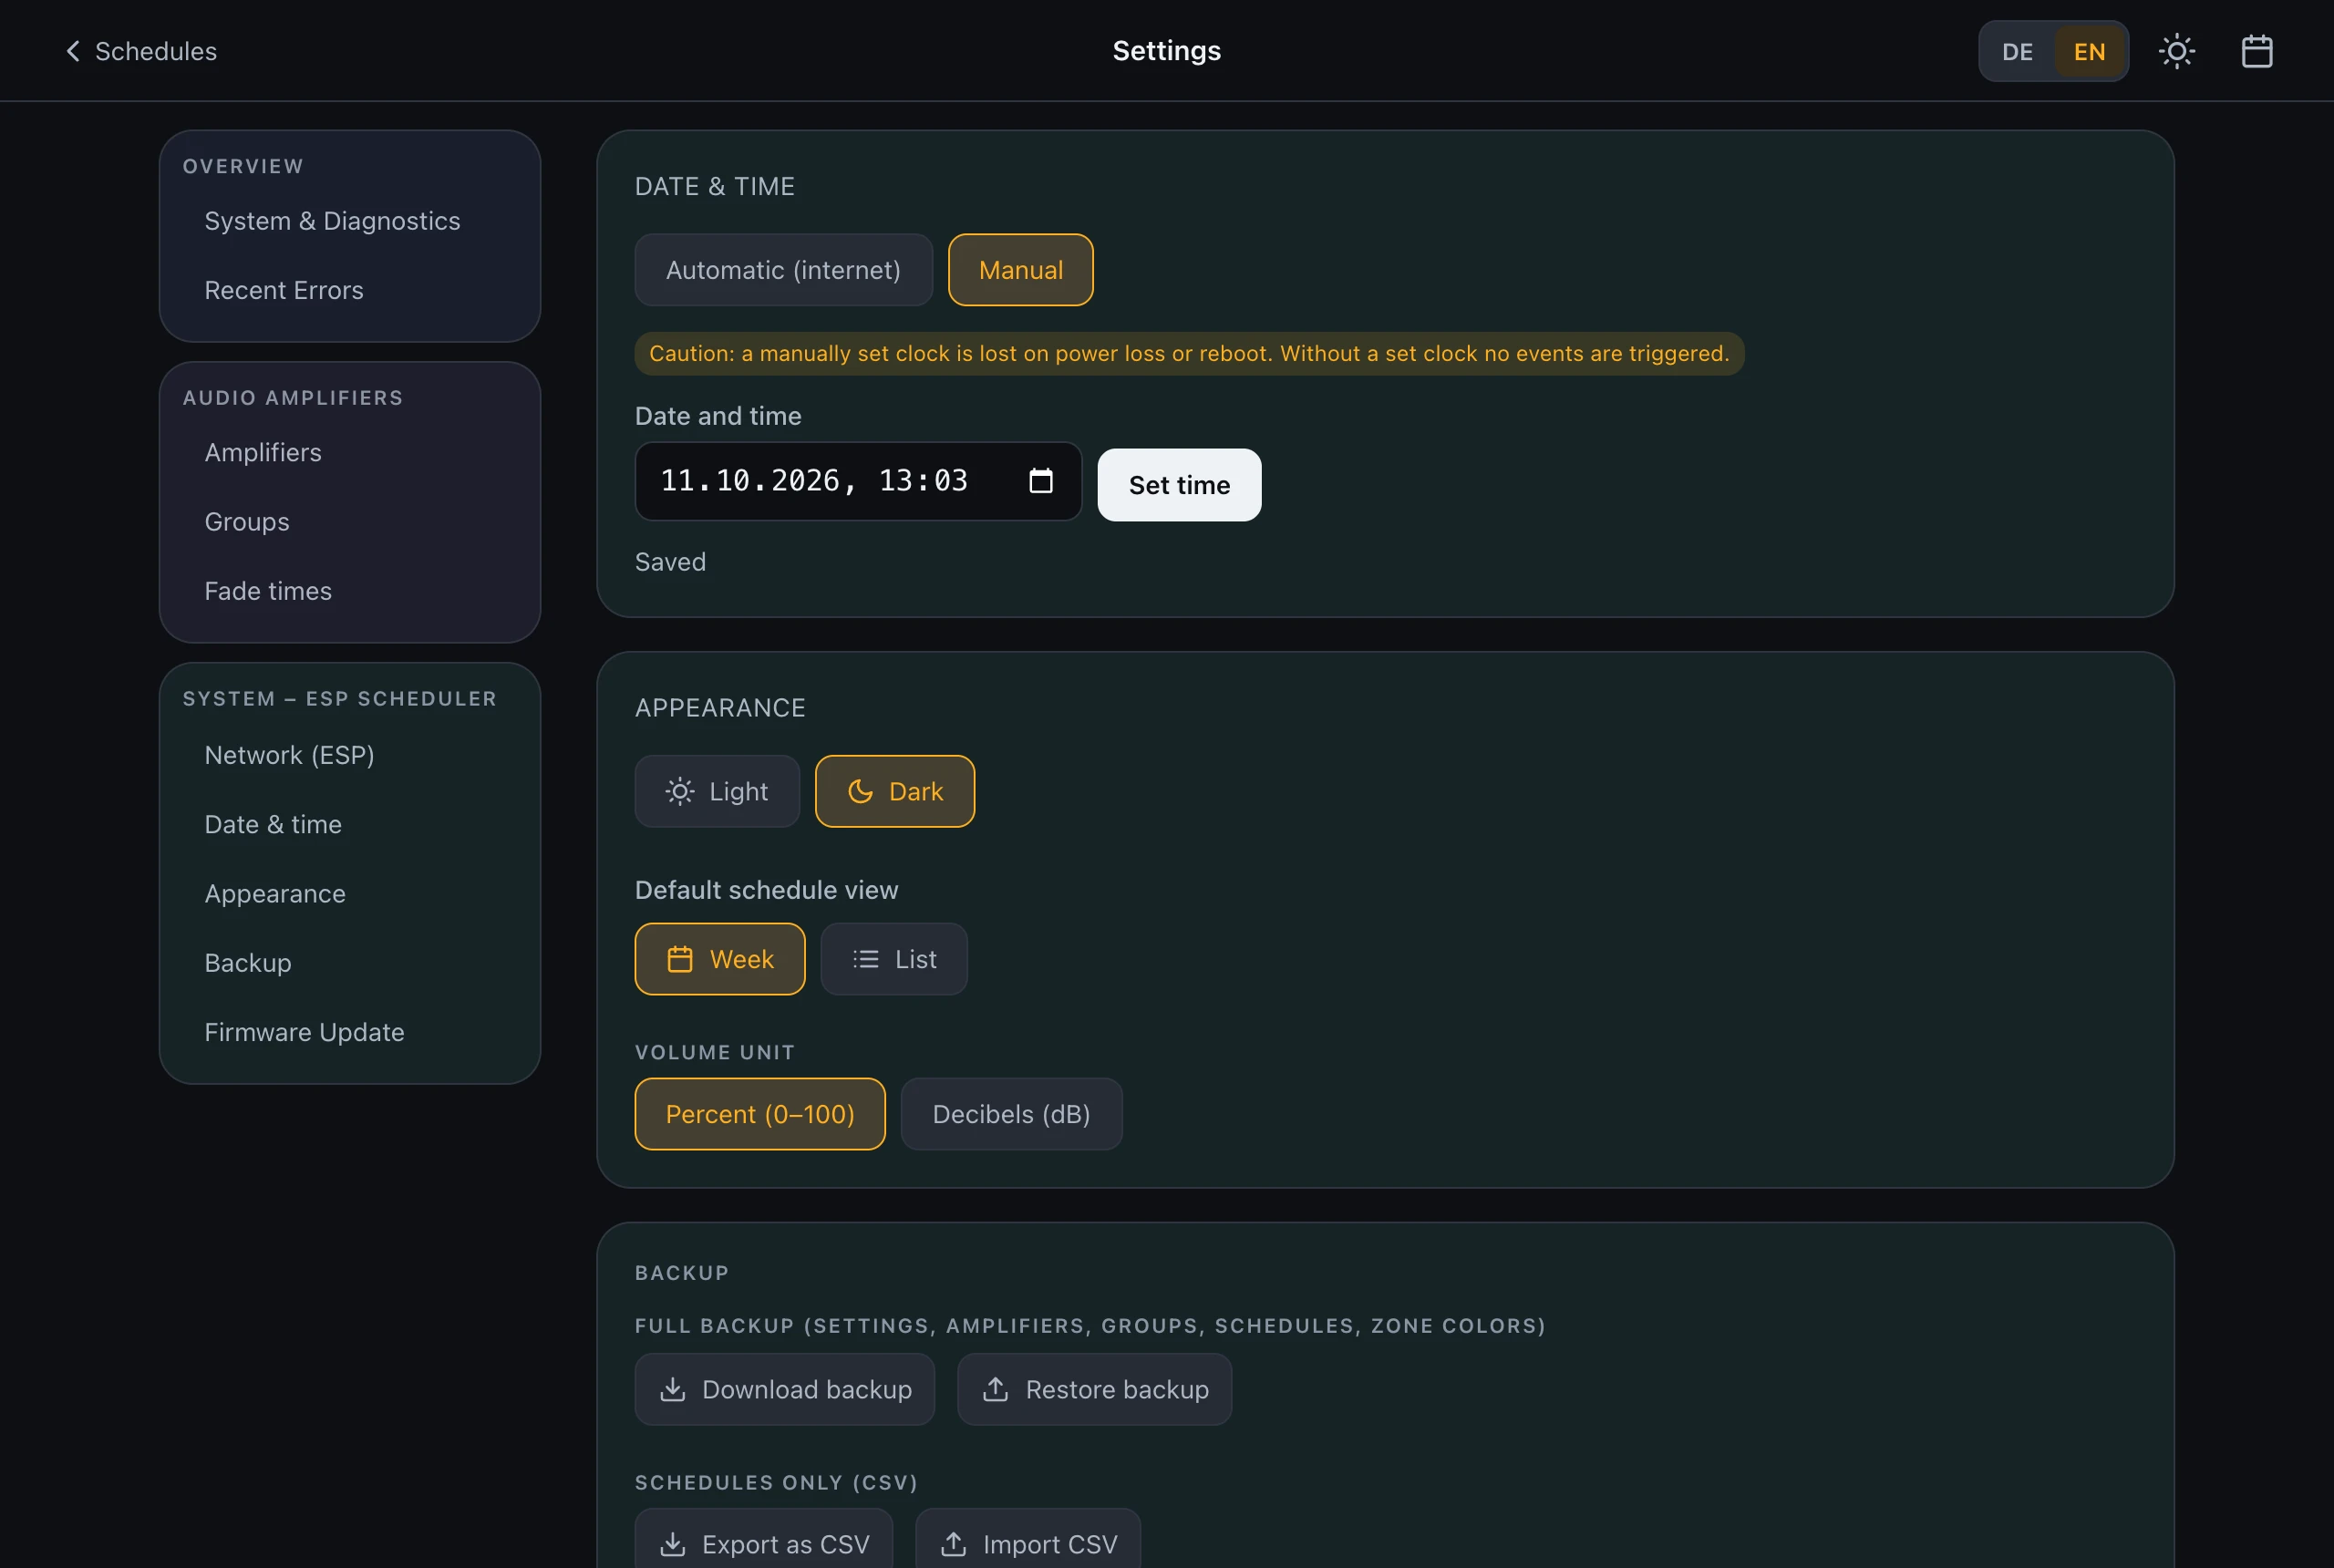The width and height of the screenshot is (2334, 1568).
Task: Click Download backup button
Action: click(784, 1390)
